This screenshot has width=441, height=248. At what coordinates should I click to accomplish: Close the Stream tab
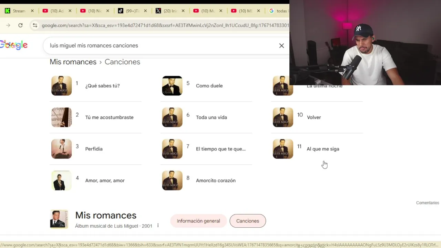pyautogui.click(x=32, y=11)
